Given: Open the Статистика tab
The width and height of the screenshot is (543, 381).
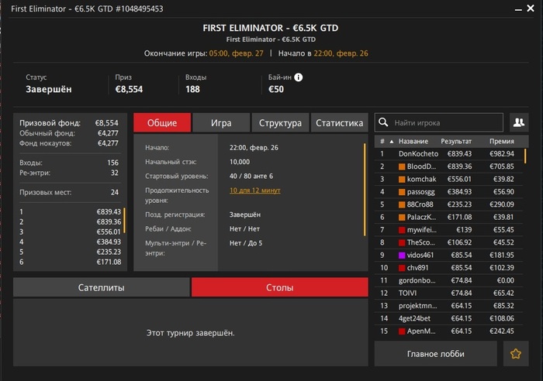Looking at the screenshot, I should click(x=340, y=122).
